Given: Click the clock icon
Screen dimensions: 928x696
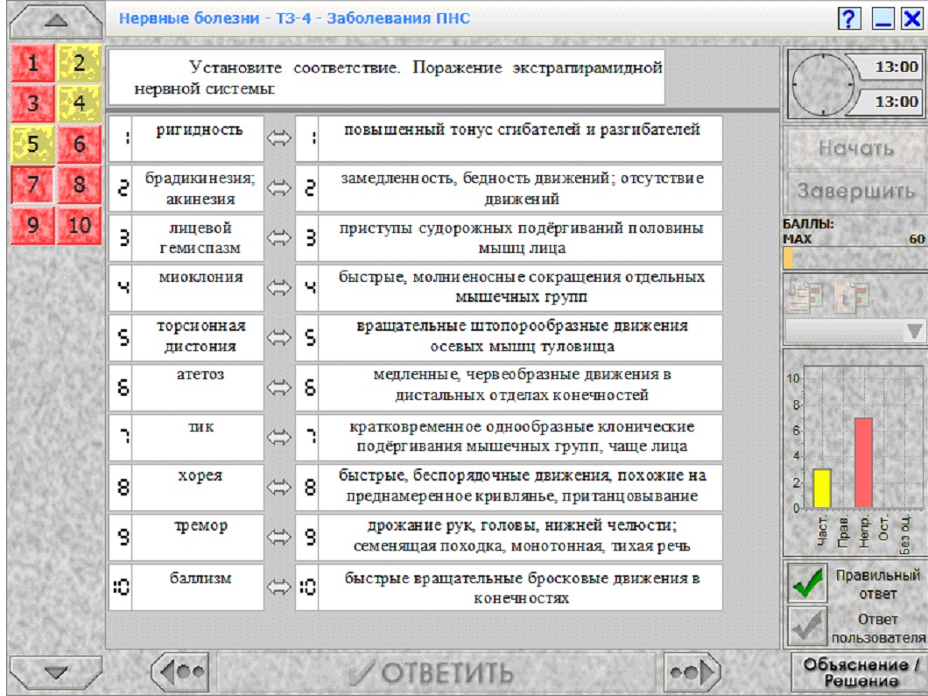Looking at the screenshot, I should [822, 85].
